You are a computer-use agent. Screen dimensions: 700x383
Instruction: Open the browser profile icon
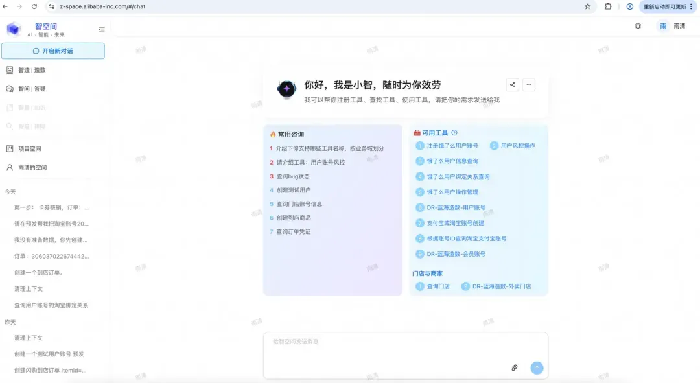[x=630, y=6]
